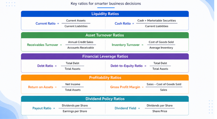This screenshot has width=217, height=119.
Task: Click the Dividend Policy Ratios teal header
Action: [105, 99]
